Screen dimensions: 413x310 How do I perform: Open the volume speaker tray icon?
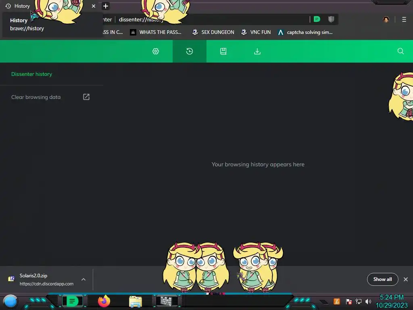[368, 301]
